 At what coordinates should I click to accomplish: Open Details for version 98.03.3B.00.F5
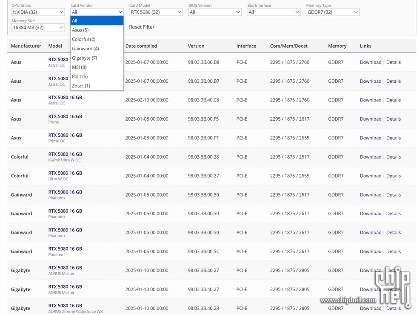coord(393,119)
